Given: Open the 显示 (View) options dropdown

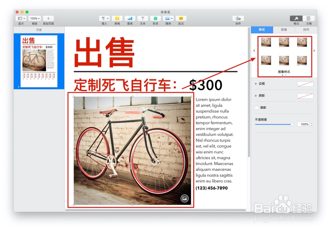Looking at the screenshot, I should coord(21,18).
